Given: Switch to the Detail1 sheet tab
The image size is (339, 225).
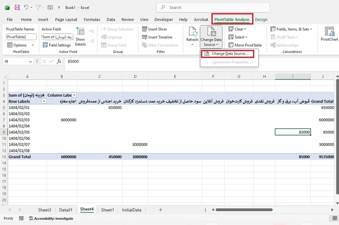Looking at the screenshot, I should [x=66, y=210].
